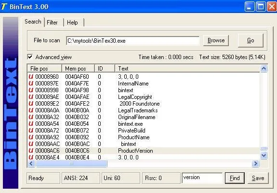Open the Help tab

tap(74, 23)
